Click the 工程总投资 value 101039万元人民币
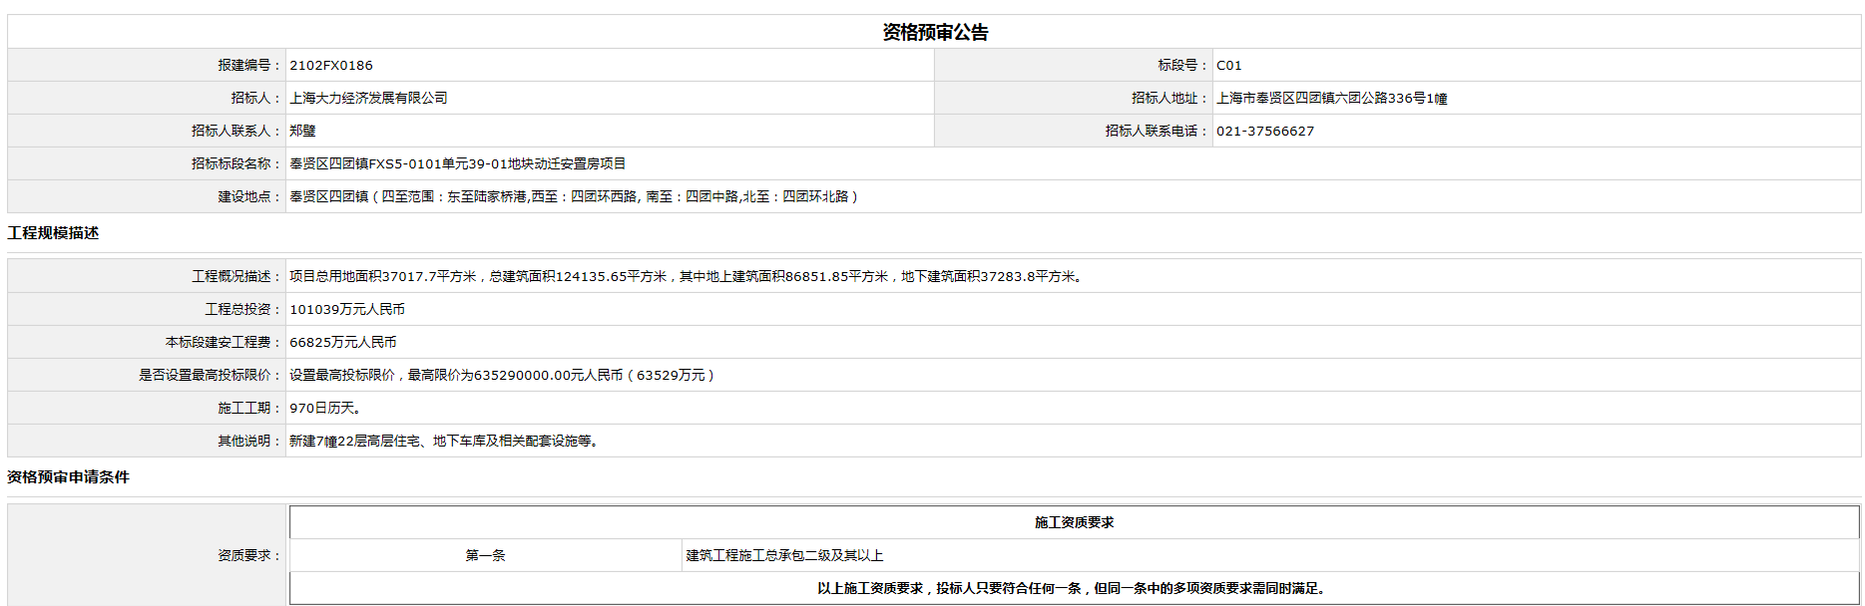 click(347, 310)
